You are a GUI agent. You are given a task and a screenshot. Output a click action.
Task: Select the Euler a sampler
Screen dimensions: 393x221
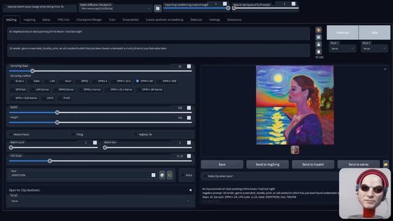(x=17, y=81)
